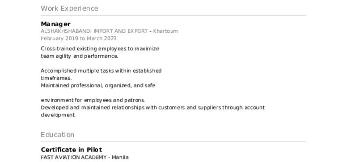Click environment for employees and patrons line
Image resolution: width=347 pixels, height=162 pixels.
pos(93,100)
